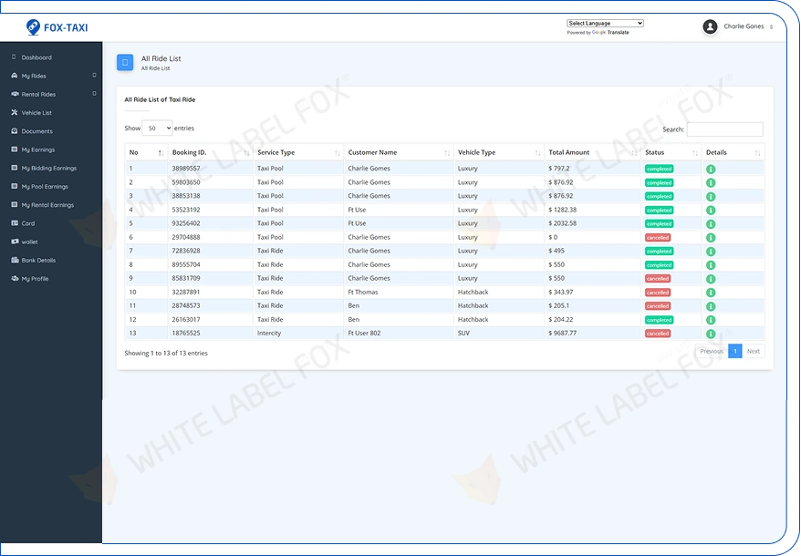Click cancelled badge for booking 29704888
This screenshot has width=801, height=556.
pos(658,237)
